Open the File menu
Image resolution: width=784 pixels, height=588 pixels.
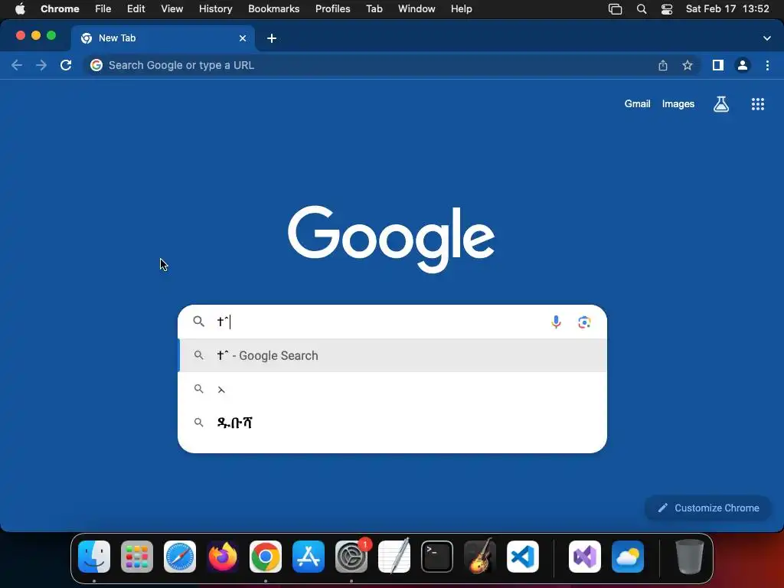click(103, 9)
